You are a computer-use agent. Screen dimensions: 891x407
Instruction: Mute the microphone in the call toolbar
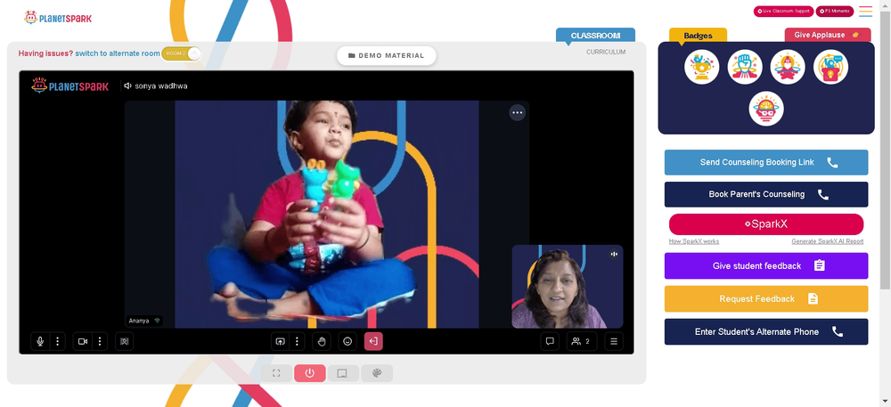40,342
